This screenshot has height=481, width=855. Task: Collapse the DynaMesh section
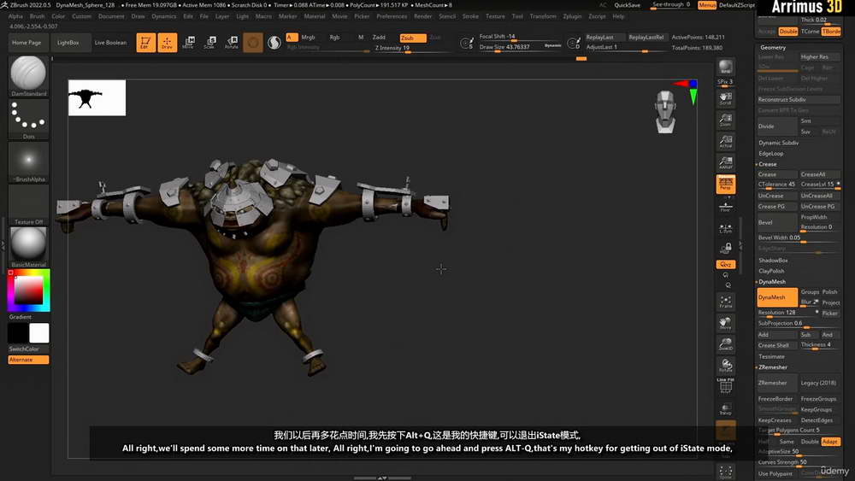[x=771, y=282]
